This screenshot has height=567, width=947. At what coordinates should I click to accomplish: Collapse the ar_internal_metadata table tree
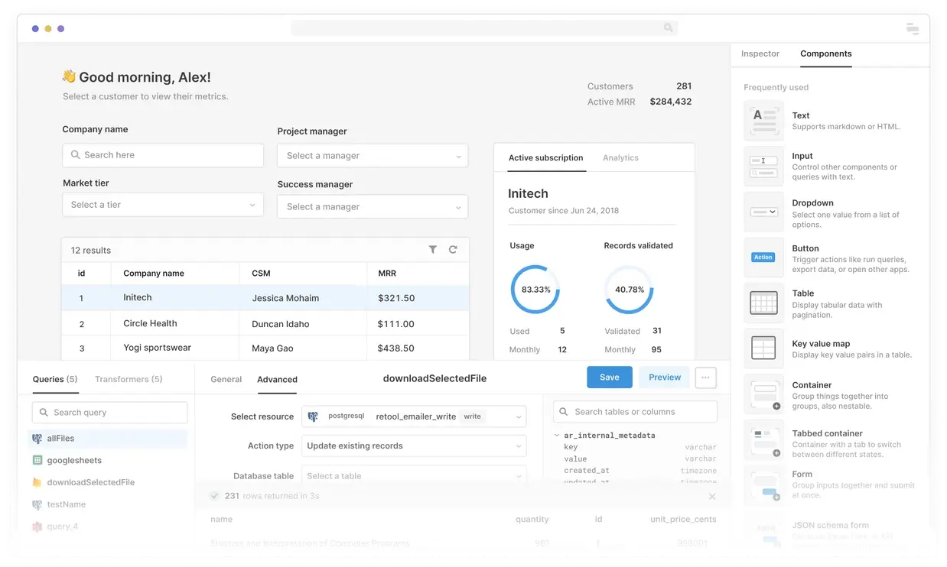click(x=557, y=436)
